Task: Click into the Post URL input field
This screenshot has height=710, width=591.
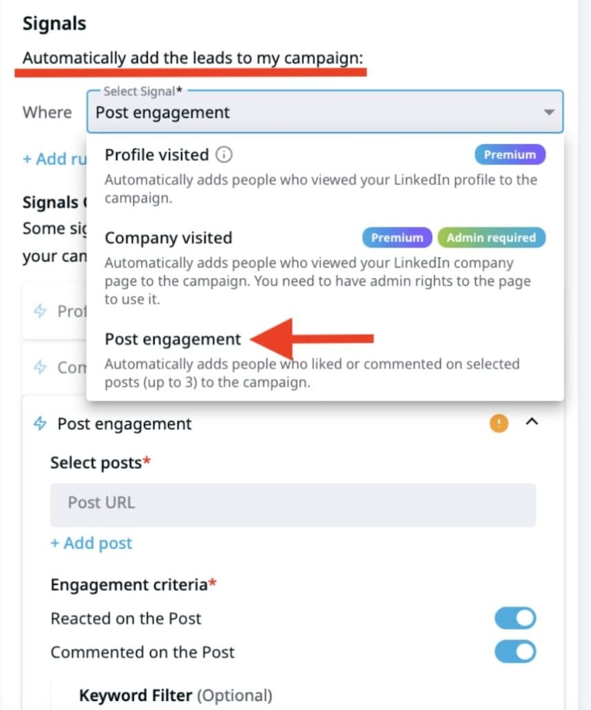Action: pos(293,503)
